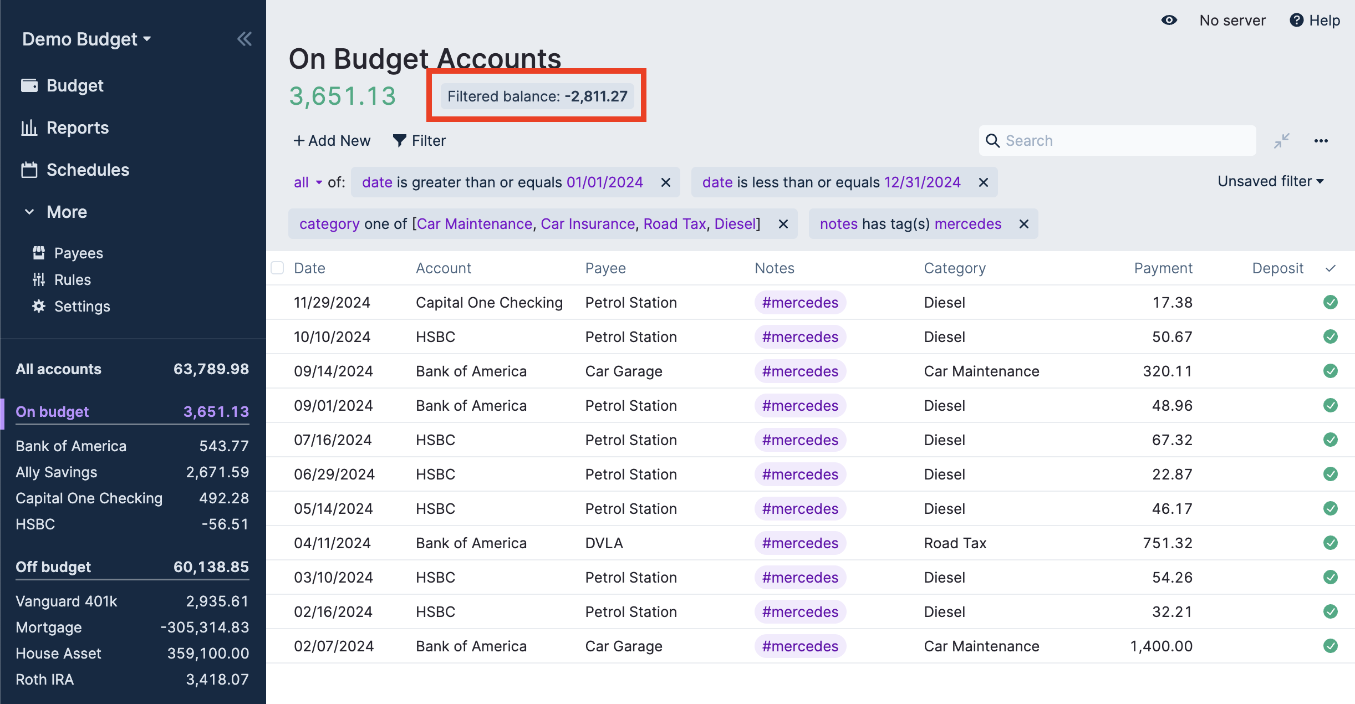Viewport: 1355px width, 704px height.
Task: Collapse the sidebar with double-chevron icon
Action: (x=244, y=39)
